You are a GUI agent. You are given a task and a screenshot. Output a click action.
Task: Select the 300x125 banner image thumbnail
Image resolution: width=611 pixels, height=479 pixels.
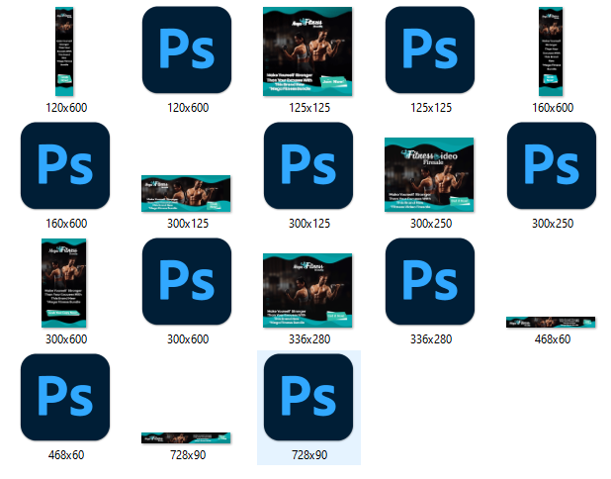click(x=186, y=193)
